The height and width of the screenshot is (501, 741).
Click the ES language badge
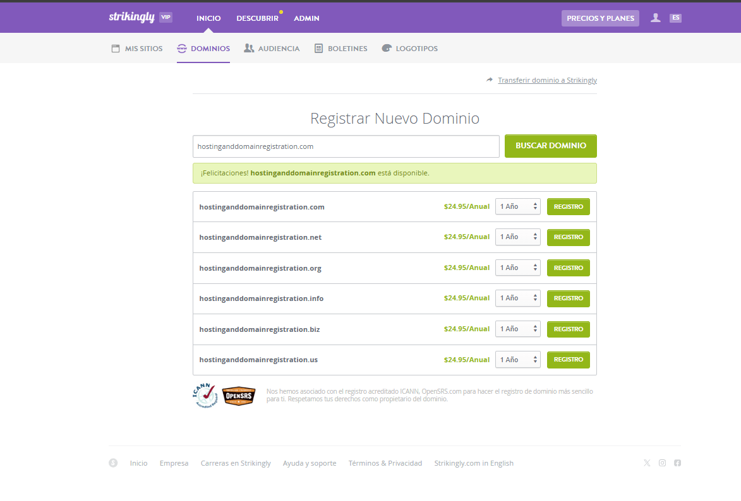point(675,18)
